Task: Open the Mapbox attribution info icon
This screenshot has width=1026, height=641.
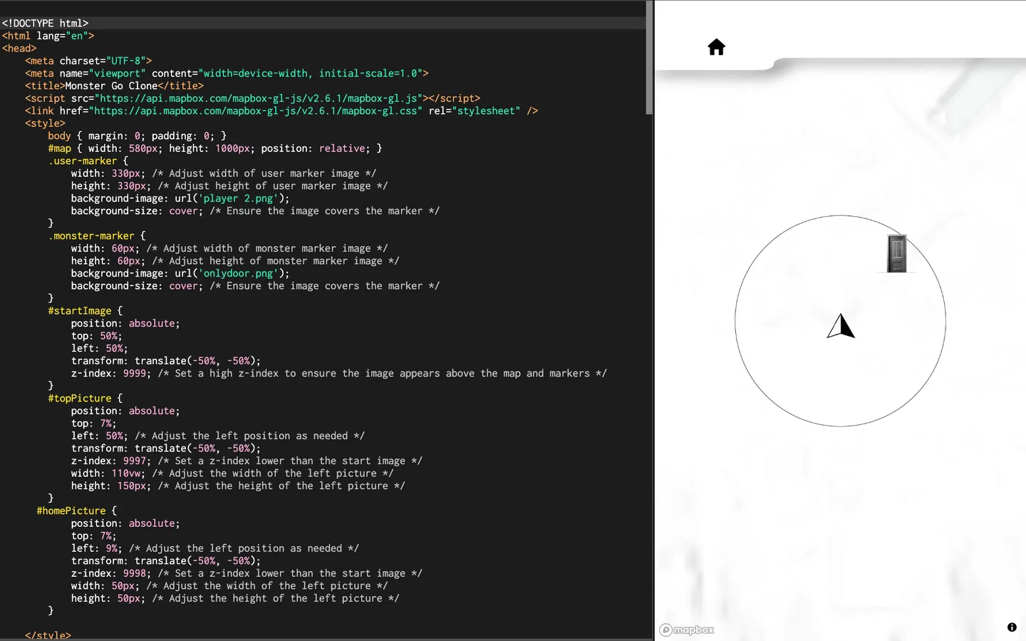Action: tap(1012, 627)
